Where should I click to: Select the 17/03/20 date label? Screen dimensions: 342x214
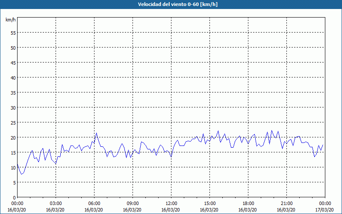pos(324,210)
